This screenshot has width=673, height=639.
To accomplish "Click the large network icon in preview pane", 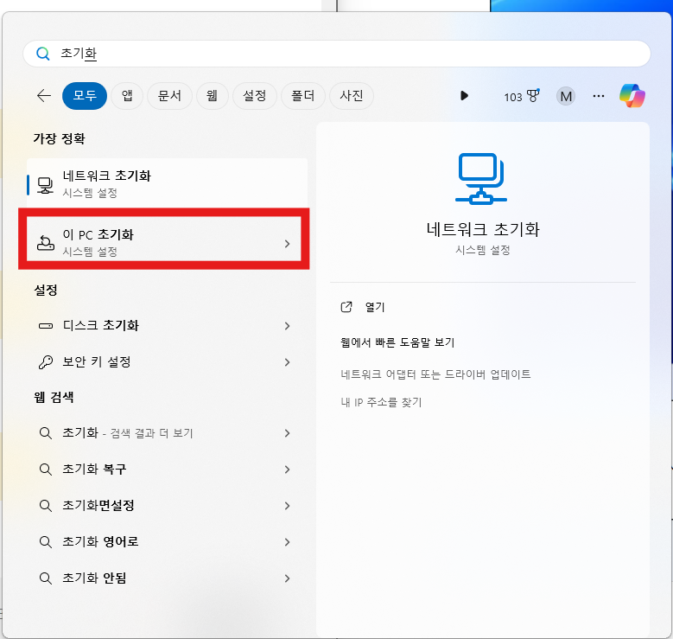I will click(481, 178).
